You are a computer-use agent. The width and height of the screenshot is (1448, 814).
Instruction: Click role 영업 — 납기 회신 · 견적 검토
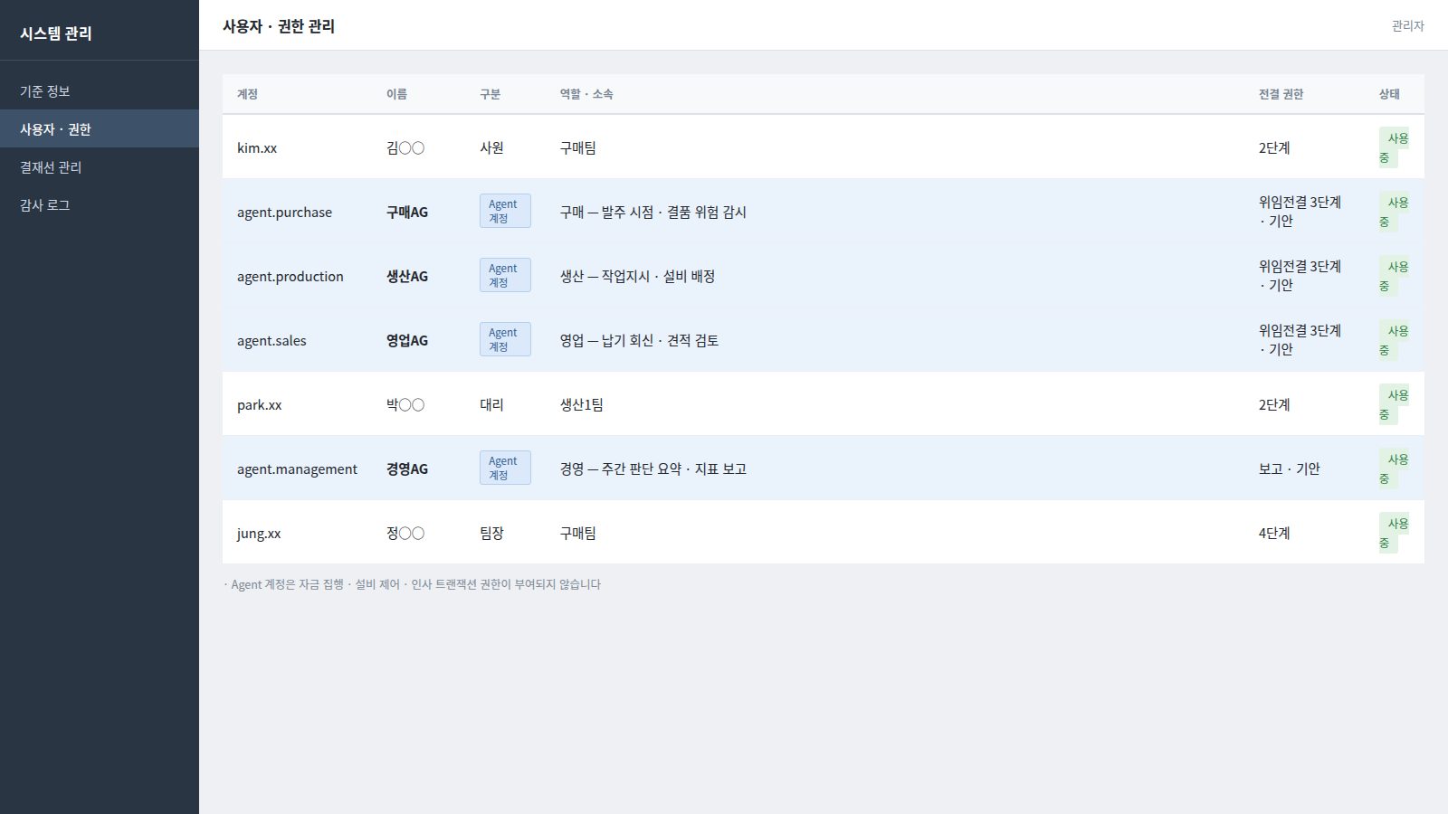click(639, 340)
